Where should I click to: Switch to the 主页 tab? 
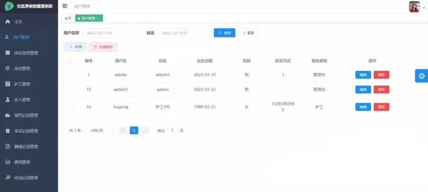coord(68,18)
